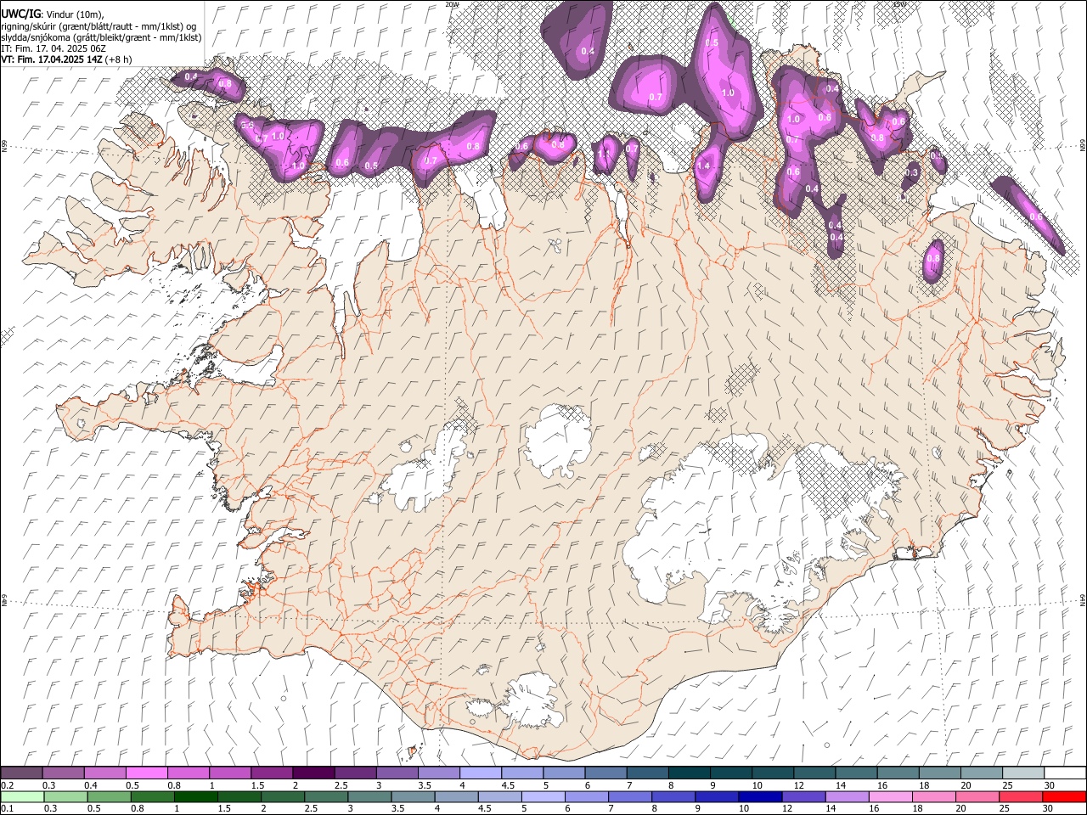Image resolution: width=1087 pixels, height=815 pixels.
Task: Click the '1.4' snowfall value on the map
Action: (703, 166)
